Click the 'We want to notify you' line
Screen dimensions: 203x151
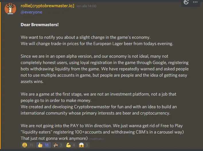tap(85, 37)
